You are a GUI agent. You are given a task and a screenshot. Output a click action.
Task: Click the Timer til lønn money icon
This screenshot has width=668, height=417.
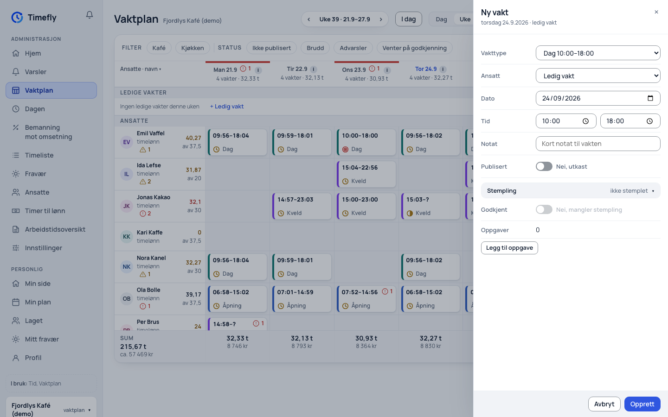click(x=16, y=211)
